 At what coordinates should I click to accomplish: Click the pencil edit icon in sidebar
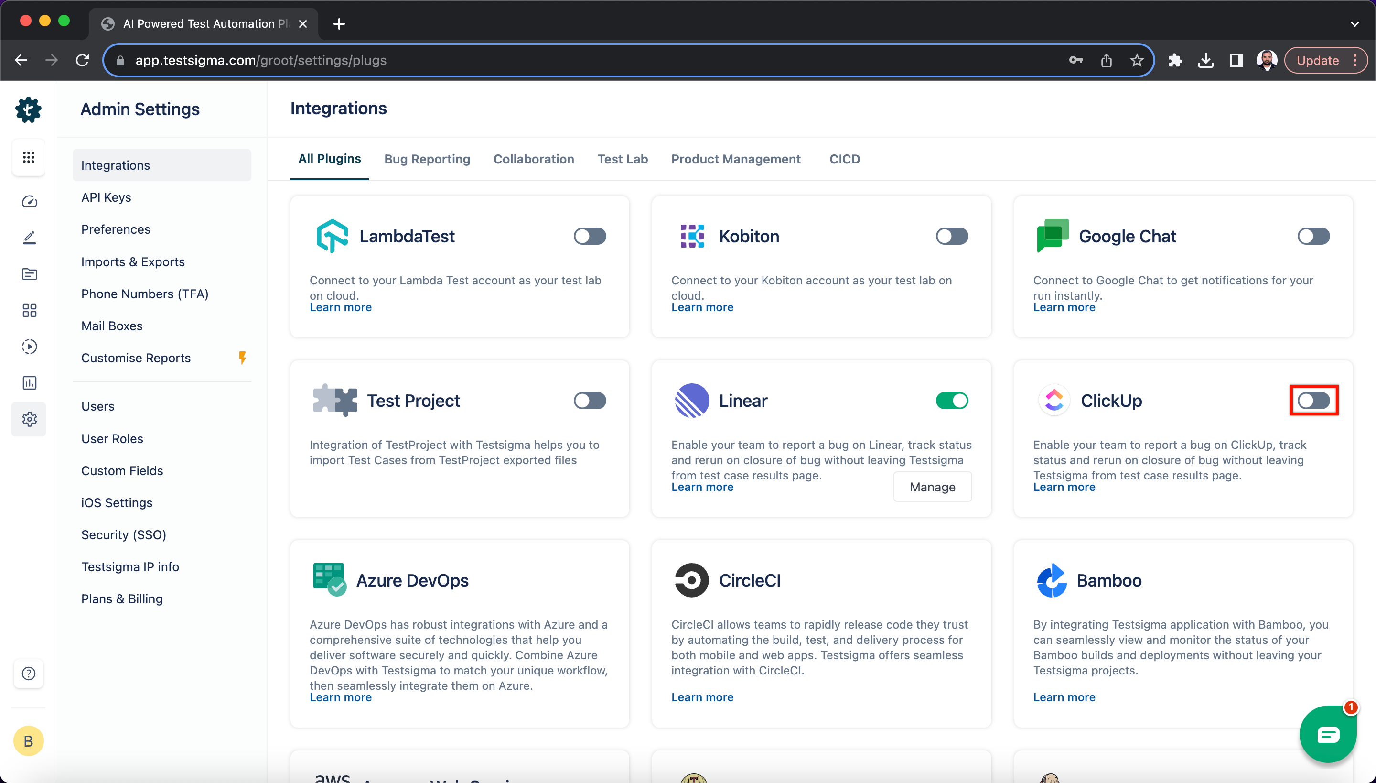coord(29,238)
